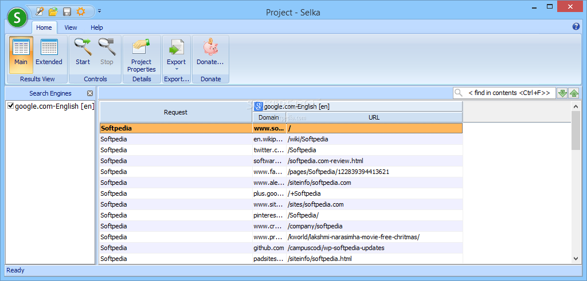Click the Stop search button
The height and width of the screenshot is (281, 587).
pyautogui.click(x=107, y=54)
